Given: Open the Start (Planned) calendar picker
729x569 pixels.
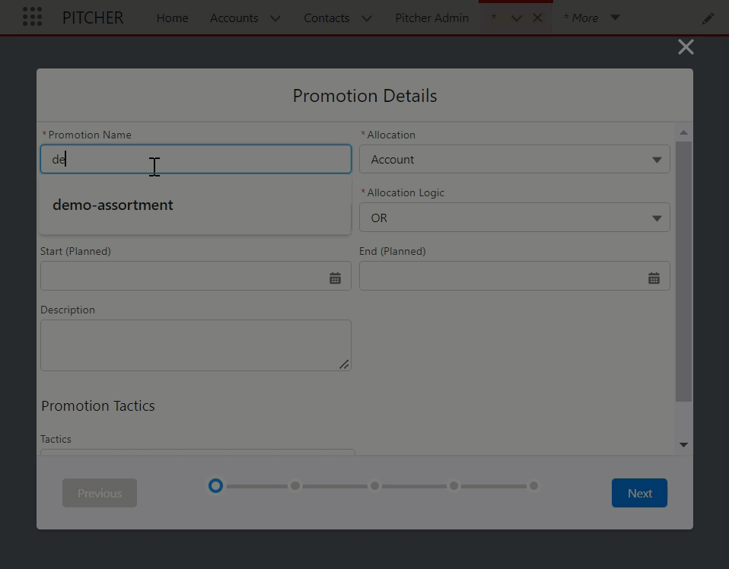Looking at the screenshot, I should coord(335,278).
